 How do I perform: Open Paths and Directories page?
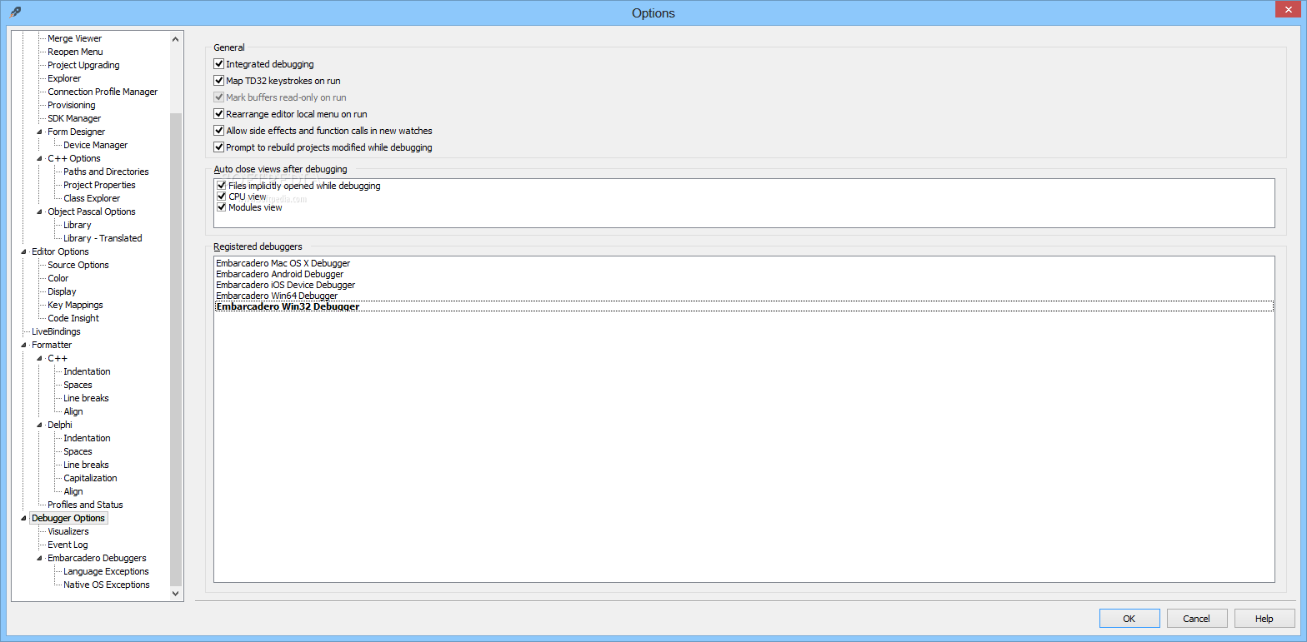point(106,172)
